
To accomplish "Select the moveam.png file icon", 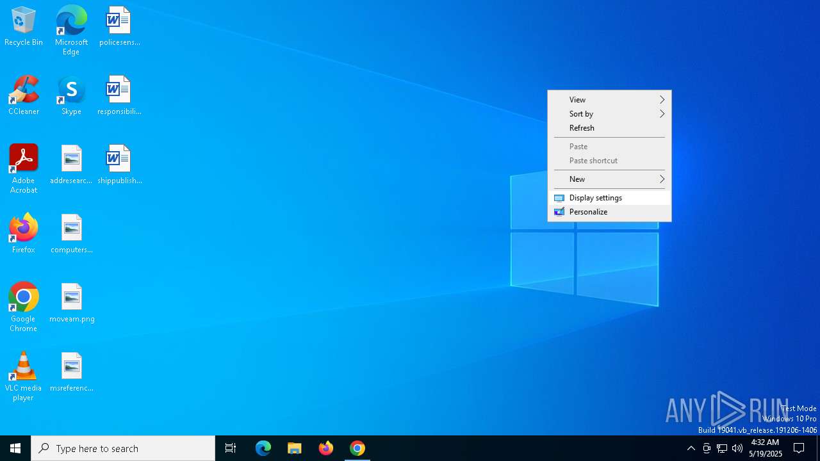I will click(71, 303).
